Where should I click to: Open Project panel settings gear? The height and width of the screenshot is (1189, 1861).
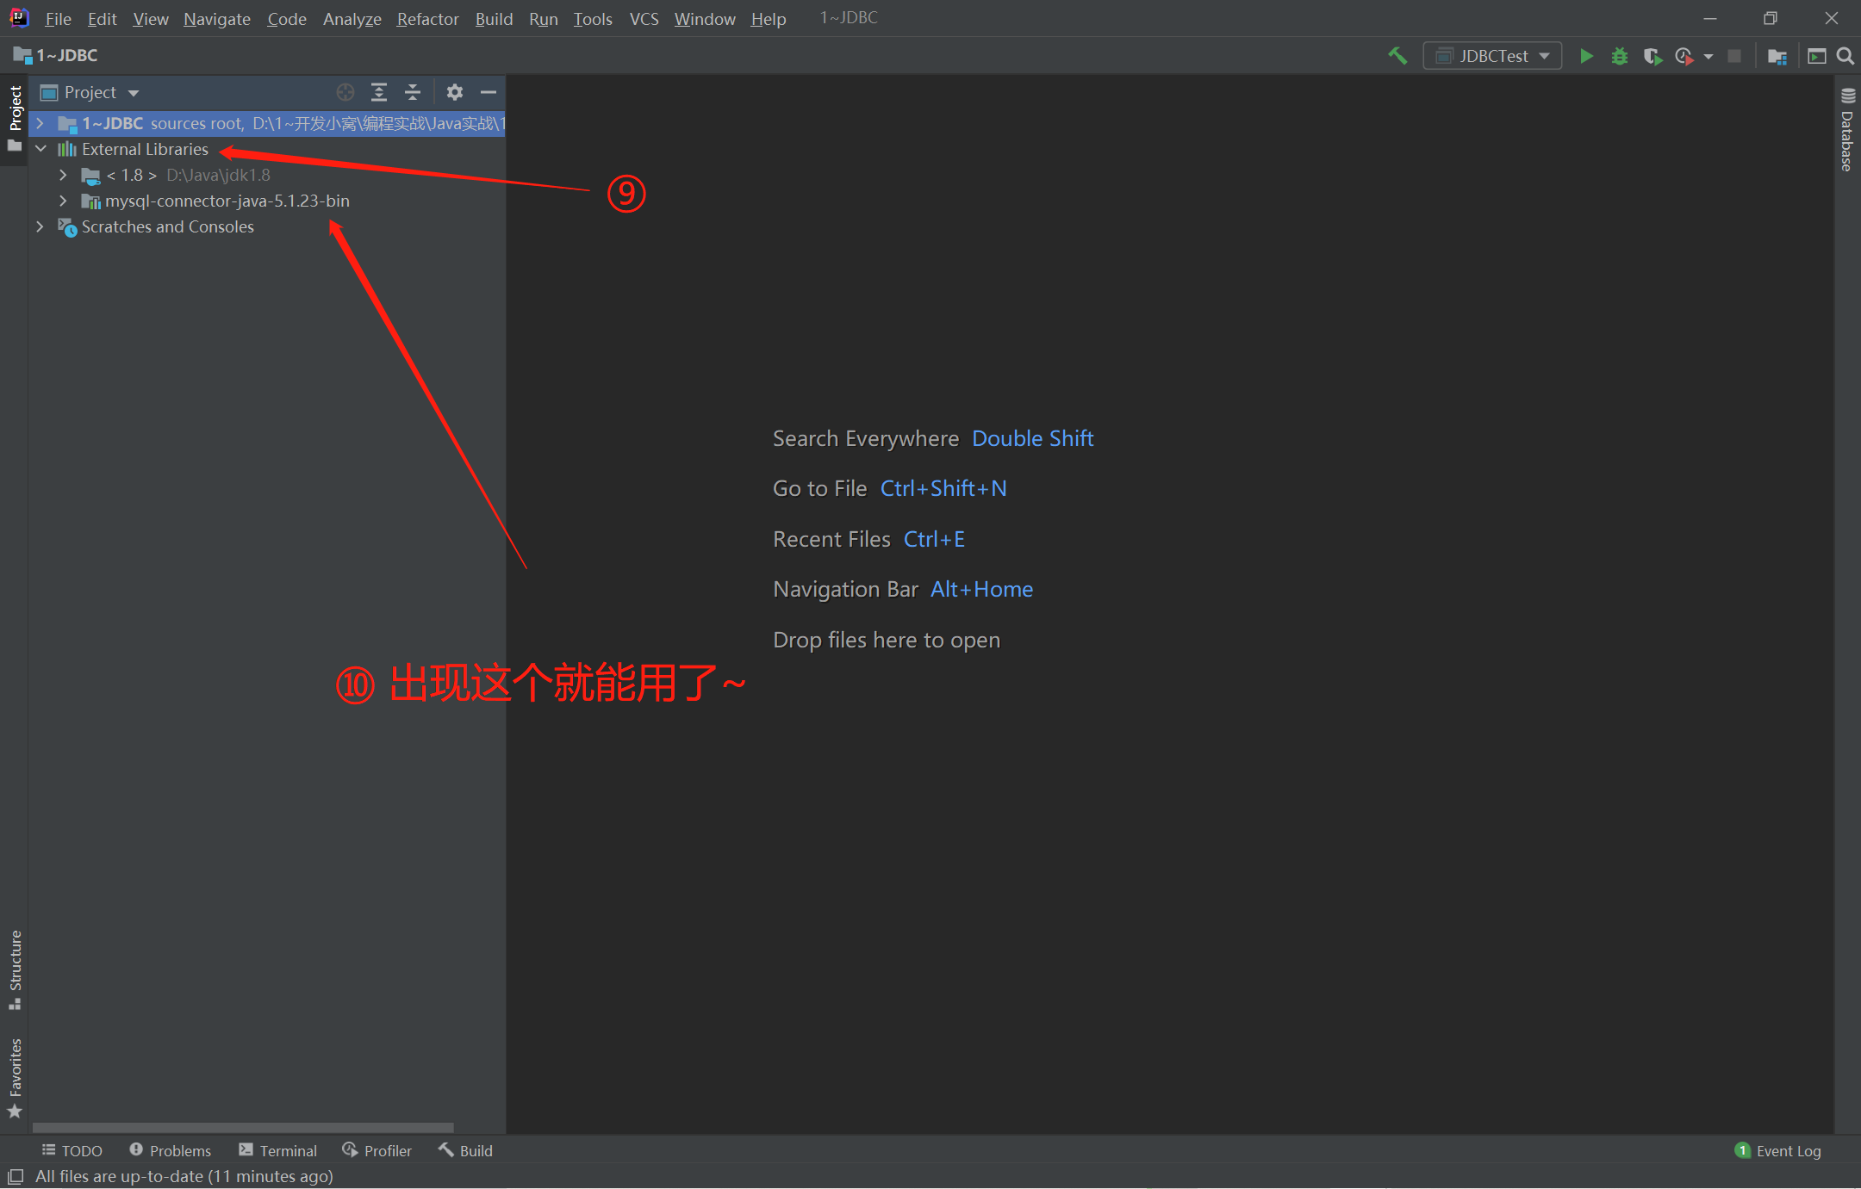[x=455, y=92]
